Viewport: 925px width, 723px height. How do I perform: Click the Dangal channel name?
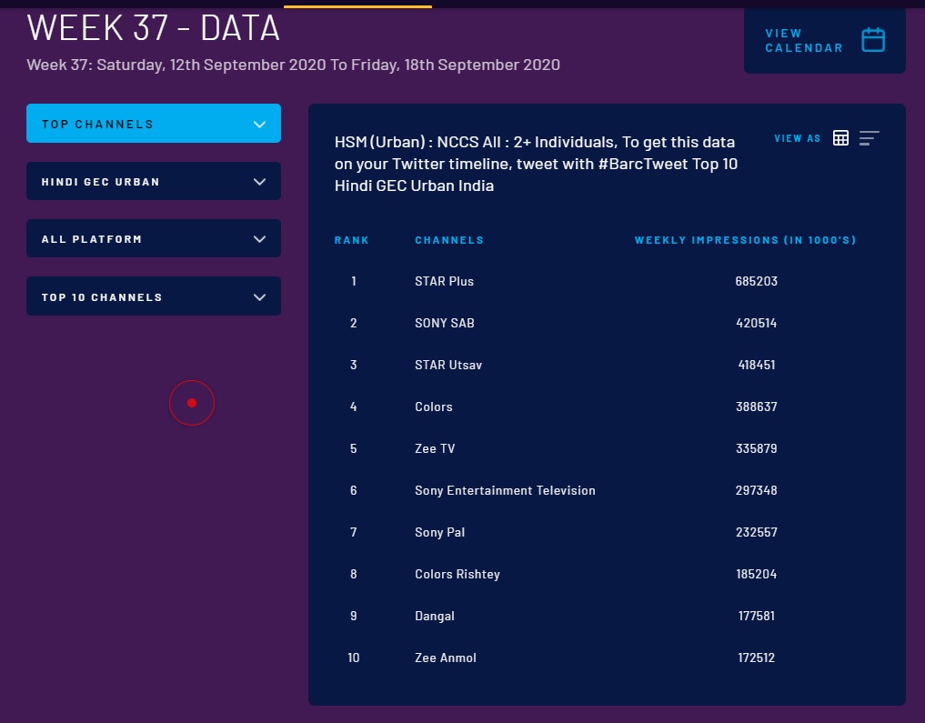pos(434,617)
